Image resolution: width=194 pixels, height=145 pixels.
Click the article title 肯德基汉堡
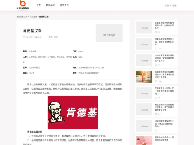[32, 31]
